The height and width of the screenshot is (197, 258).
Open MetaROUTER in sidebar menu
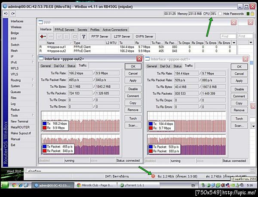point(20,127)
